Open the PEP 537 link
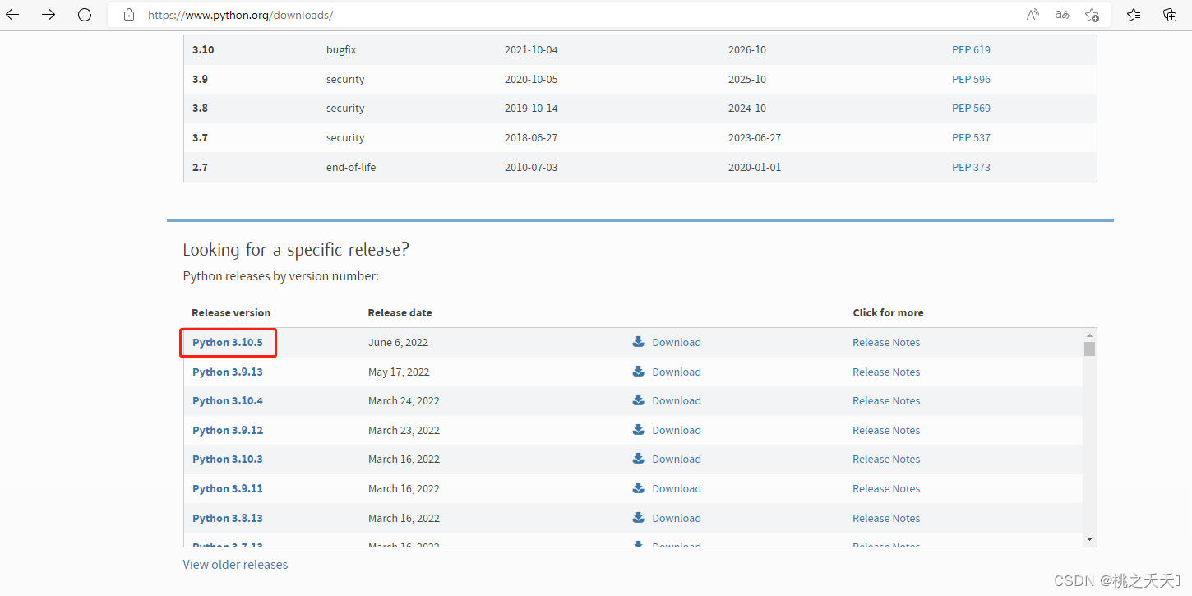The image size is (1192, 596). pyautogui.click(x=971, y=137)
